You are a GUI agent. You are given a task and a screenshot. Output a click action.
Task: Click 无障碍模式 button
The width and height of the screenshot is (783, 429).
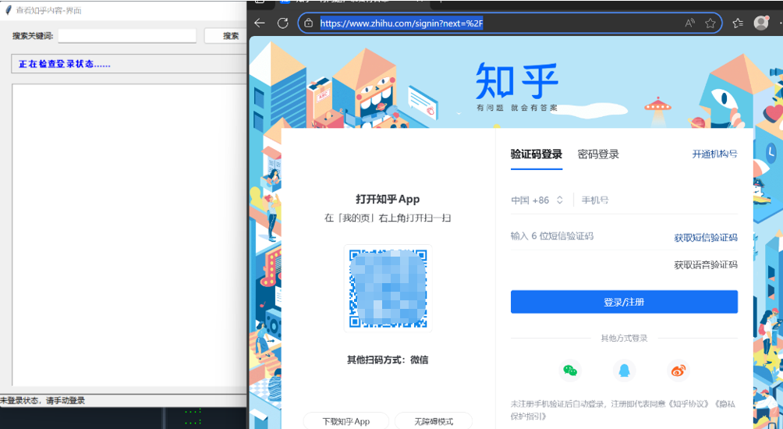pos(434,421)
